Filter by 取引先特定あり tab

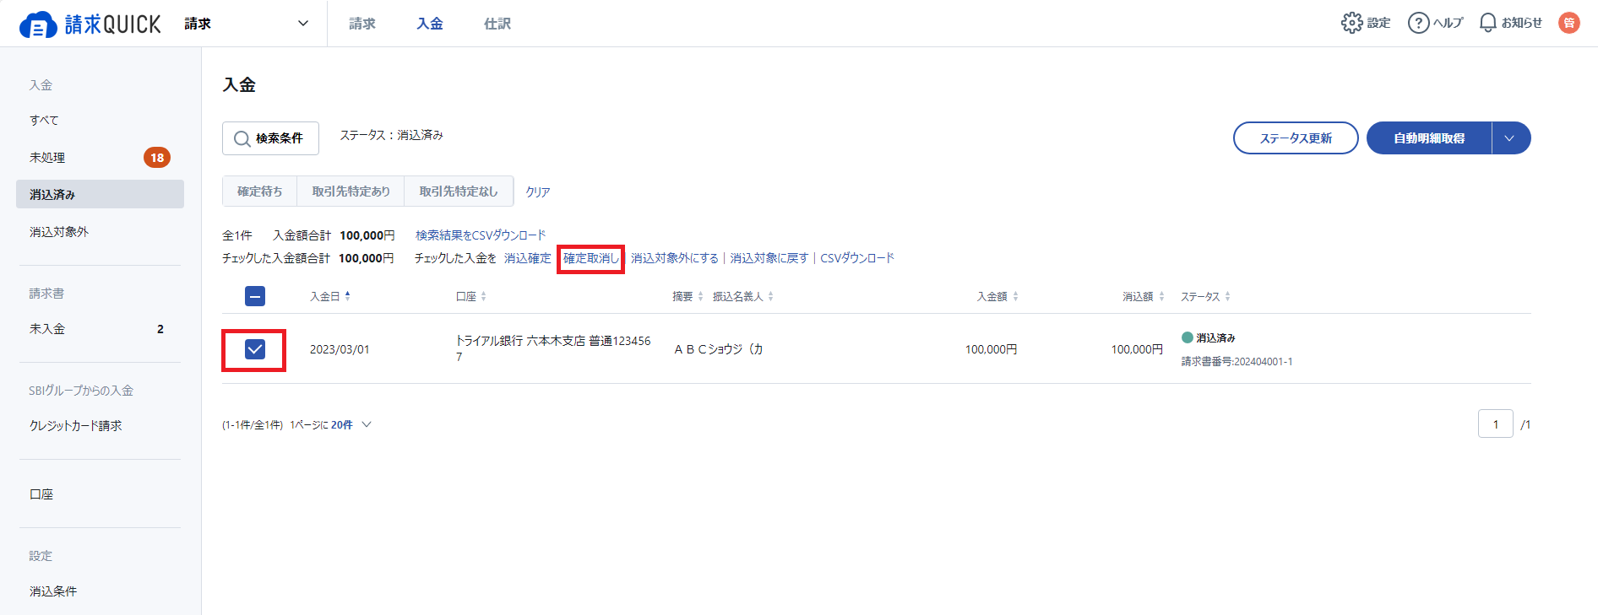(x=351, y=192)
